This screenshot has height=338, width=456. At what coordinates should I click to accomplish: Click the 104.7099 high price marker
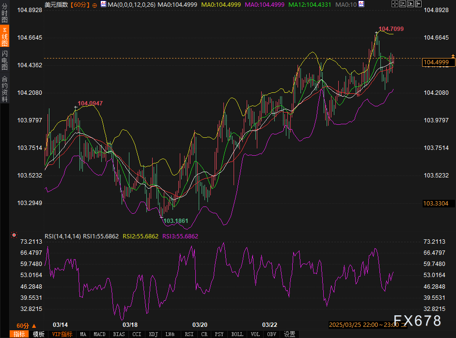(391, 29)
